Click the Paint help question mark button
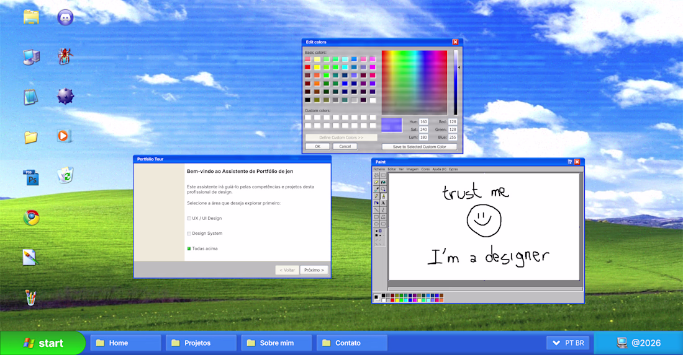 click(x=570, y=162)
